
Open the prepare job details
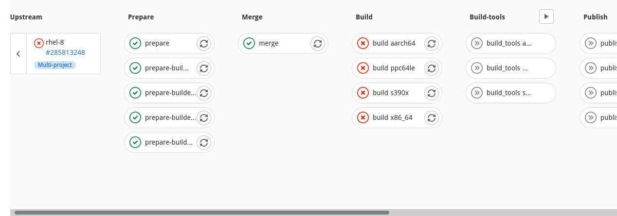(157, 43)
